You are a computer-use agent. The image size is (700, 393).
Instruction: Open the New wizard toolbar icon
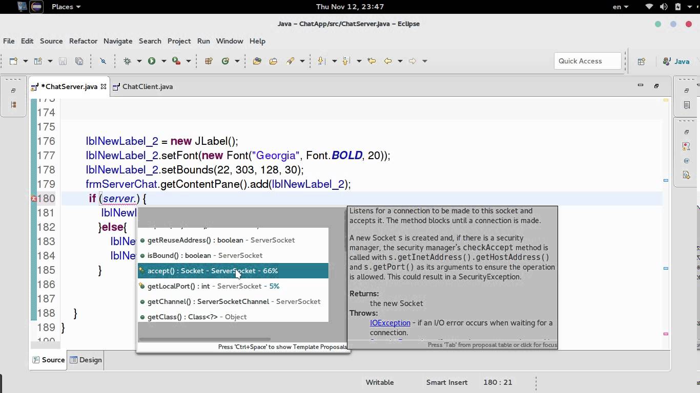[13, 61]
